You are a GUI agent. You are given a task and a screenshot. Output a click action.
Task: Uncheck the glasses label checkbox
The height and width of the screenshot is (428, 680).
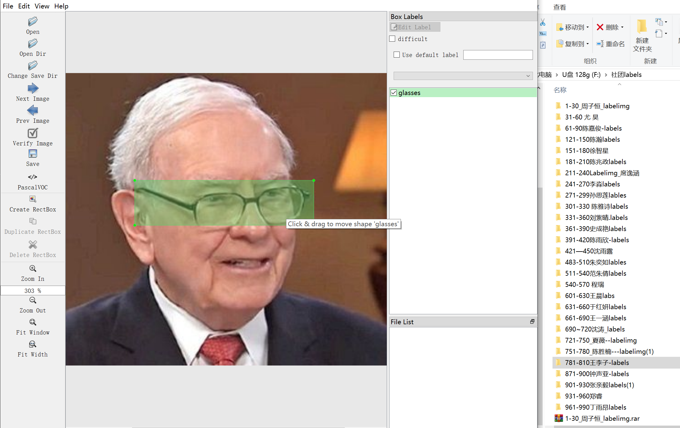[394, 93]
